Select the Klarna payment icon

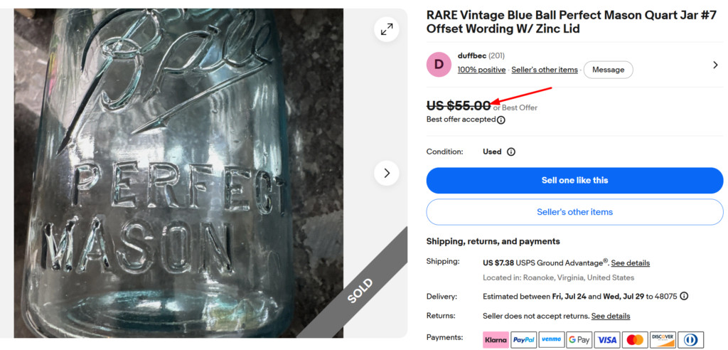coord(496,340)
